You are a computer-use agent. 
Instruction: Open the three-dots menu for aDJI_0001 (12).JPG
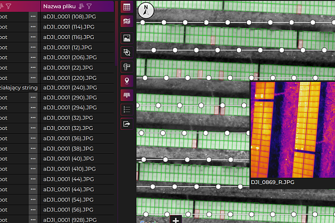(x=33, y=47)
